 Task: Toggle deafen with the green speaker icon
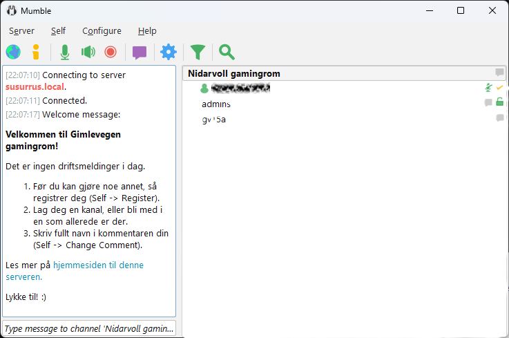point(88,52)
